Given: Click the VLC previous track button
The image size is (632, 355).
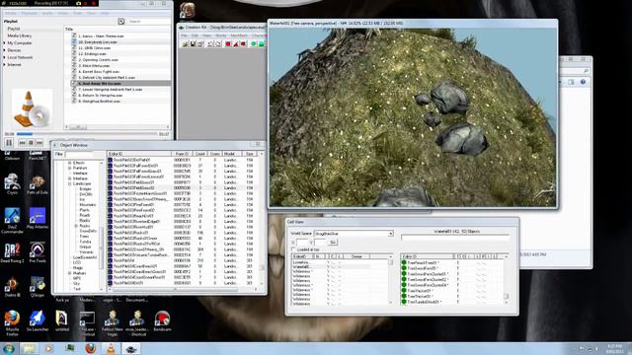Looking at the screenshot, I should 23,143.
